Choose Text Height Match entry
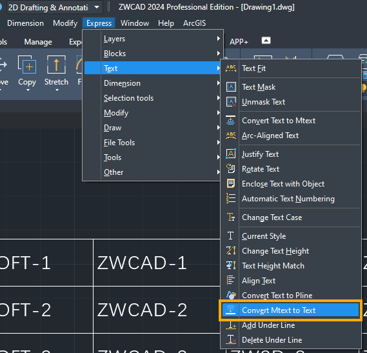The image size is (367, 353). [x=291, y=266]
